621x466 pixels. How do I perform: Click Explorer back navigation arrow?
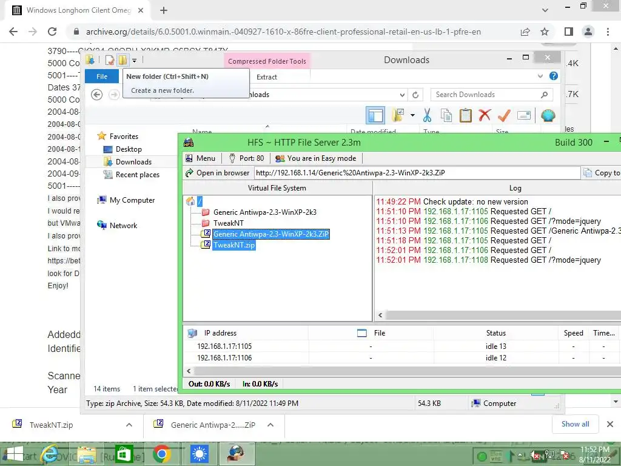pos(96,94)
